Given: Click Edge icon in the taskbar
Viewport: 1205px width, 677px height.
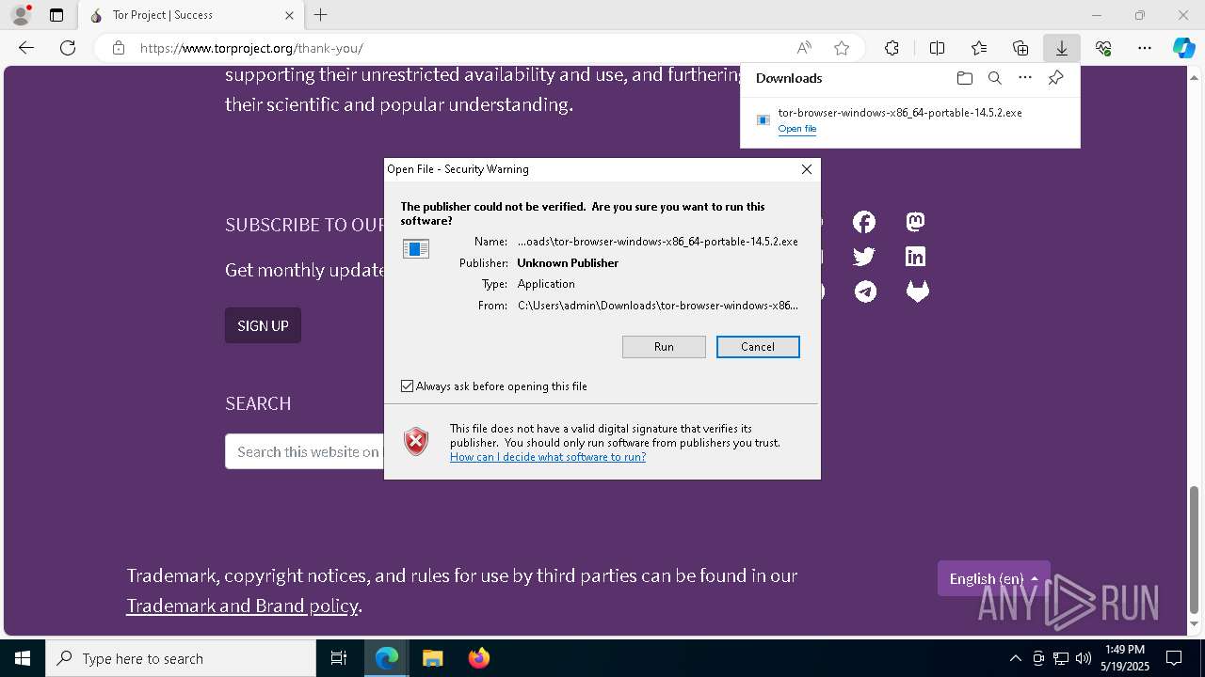Looking at the screenshot, I should tap(387, 658).
